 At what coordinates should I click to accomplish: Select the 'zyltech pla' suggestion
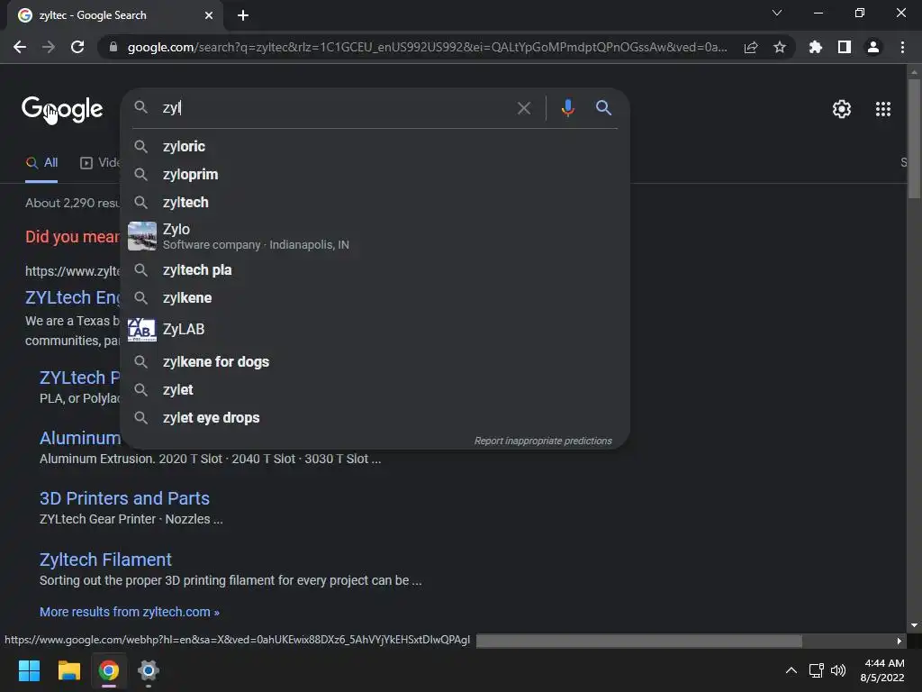(375, 270)
